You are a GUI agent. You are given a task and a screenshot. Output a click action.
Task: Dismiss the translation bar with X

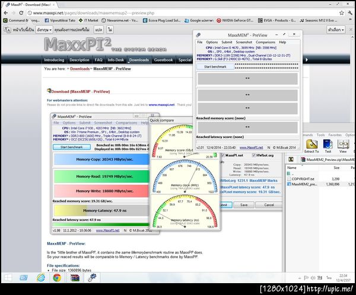[351, 30]
